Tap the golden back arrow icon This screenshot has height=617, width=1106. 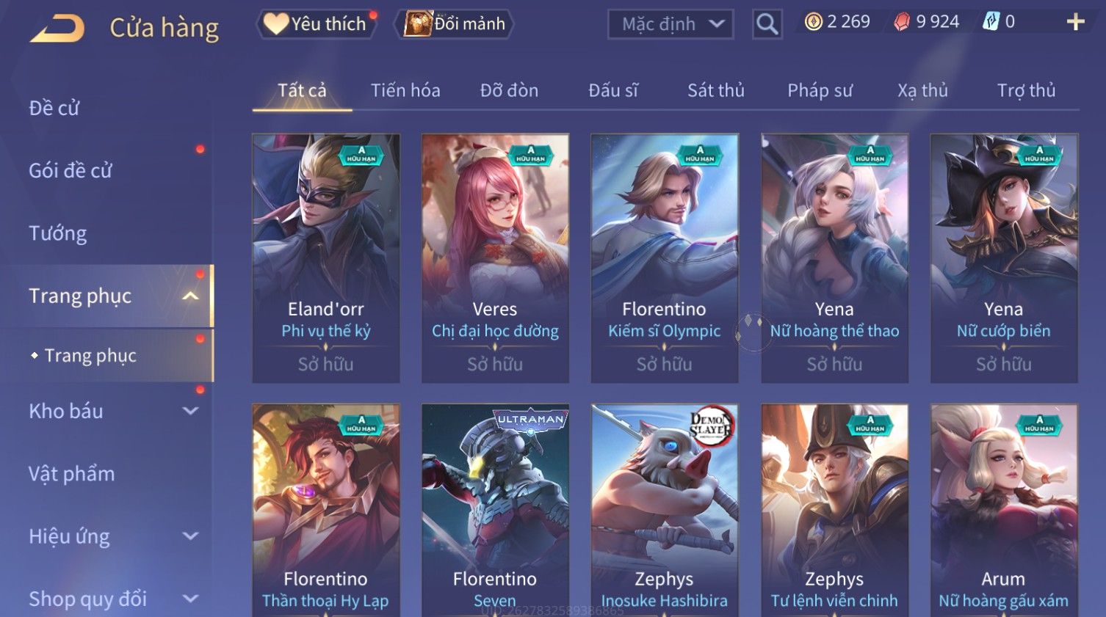point(57,29)
